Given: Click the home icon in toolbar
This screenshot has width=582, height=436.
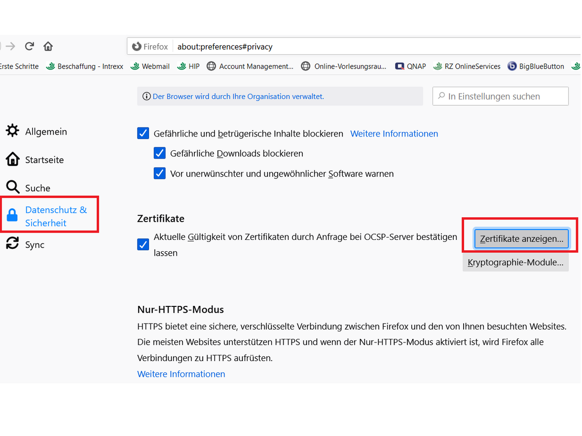Looking at the screenshot, I should pyautogui.click(x=48, y=46).
